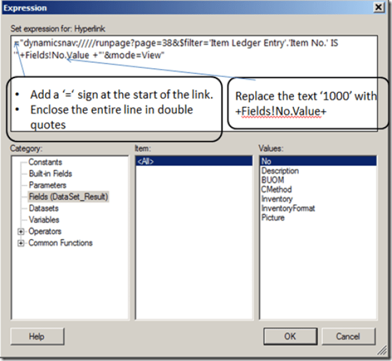The image size is (392, 361).
Task: Select CMethod in the Values list
Action: tap(276, 190)
